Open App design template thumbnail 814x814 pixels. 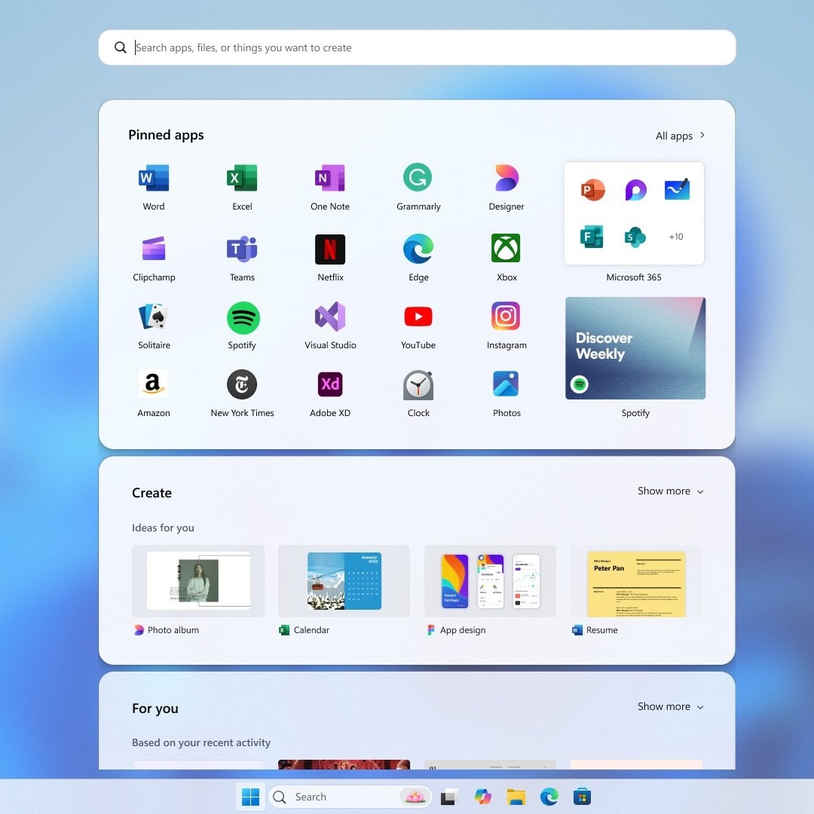click(490, 580)
